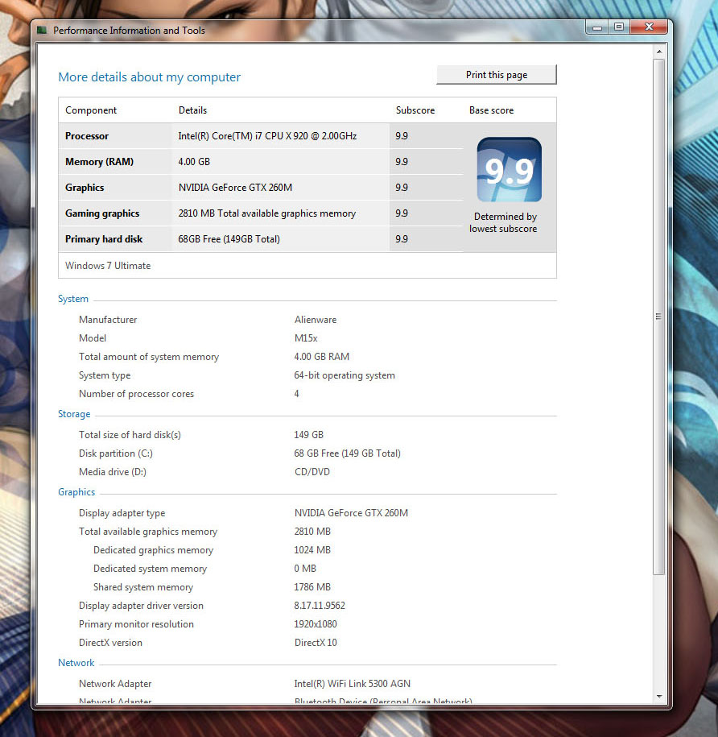718x737 pixels.
Task: Click the Base score column header
Action: [491, 110]
